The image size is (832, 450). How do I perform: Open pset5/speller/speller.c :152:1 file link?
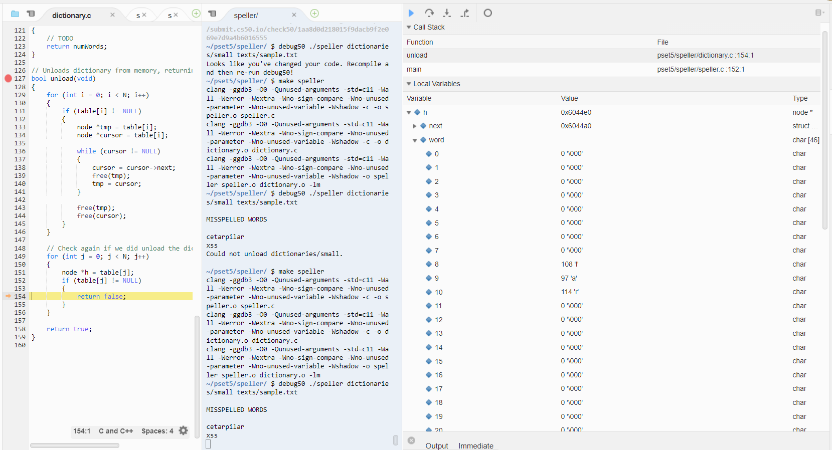701,69
